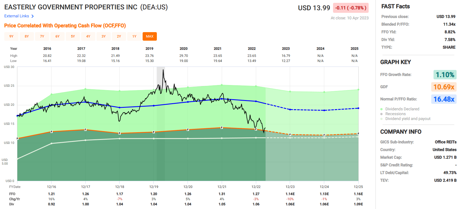Toggle the Normal P/FFO Ratio 16.48x box

444,99
